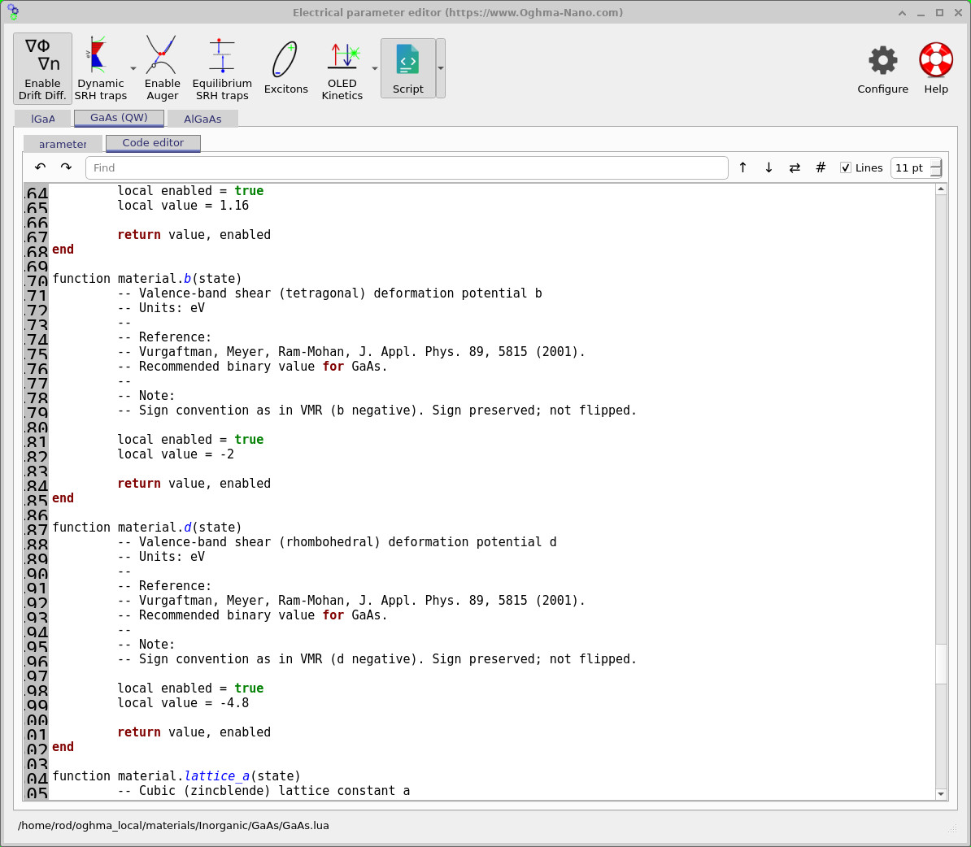Toggle Enable Drift Diff. button
This screenshot has height=847, width=971.
42,68
